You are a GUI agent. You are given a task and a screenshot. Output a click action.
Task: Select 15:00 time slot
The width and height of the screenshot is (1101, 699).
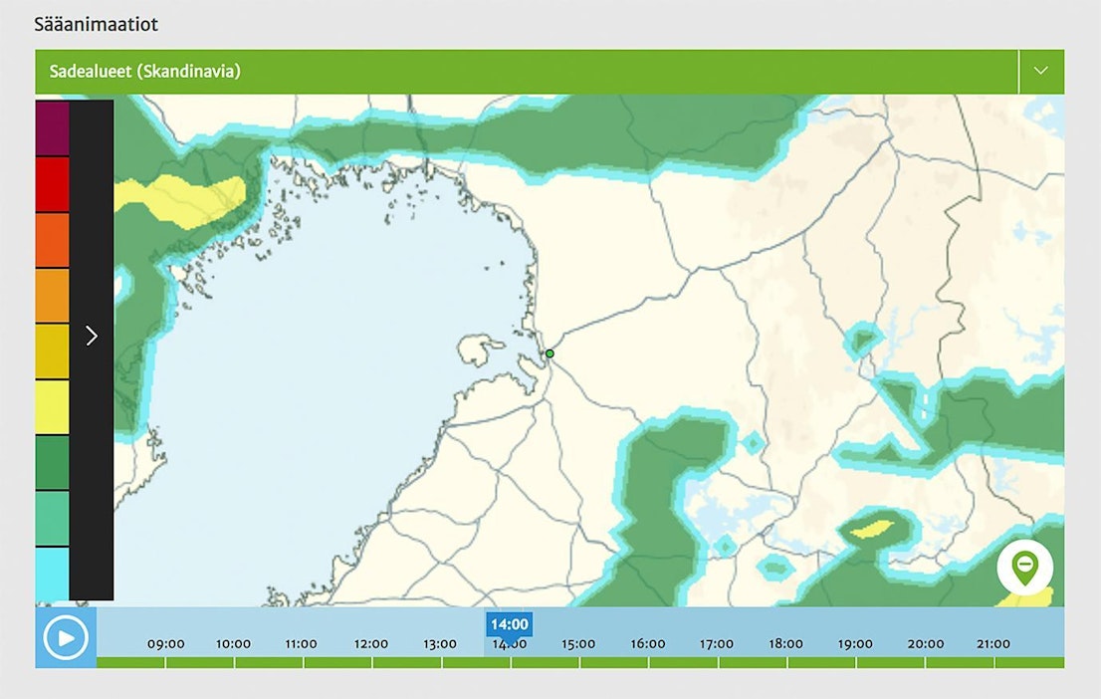coord(578,644)
